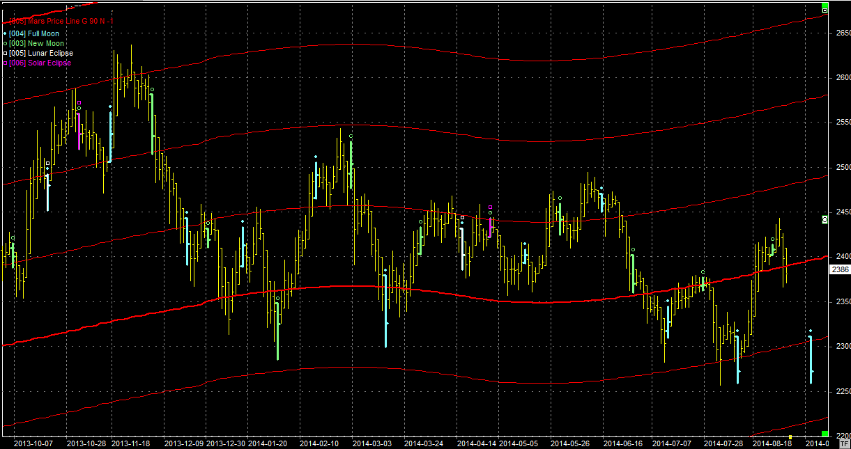This screenshot has width=851, height=449.
Task: Click the 2014-06-16 date label
Action: coord(623,443)
